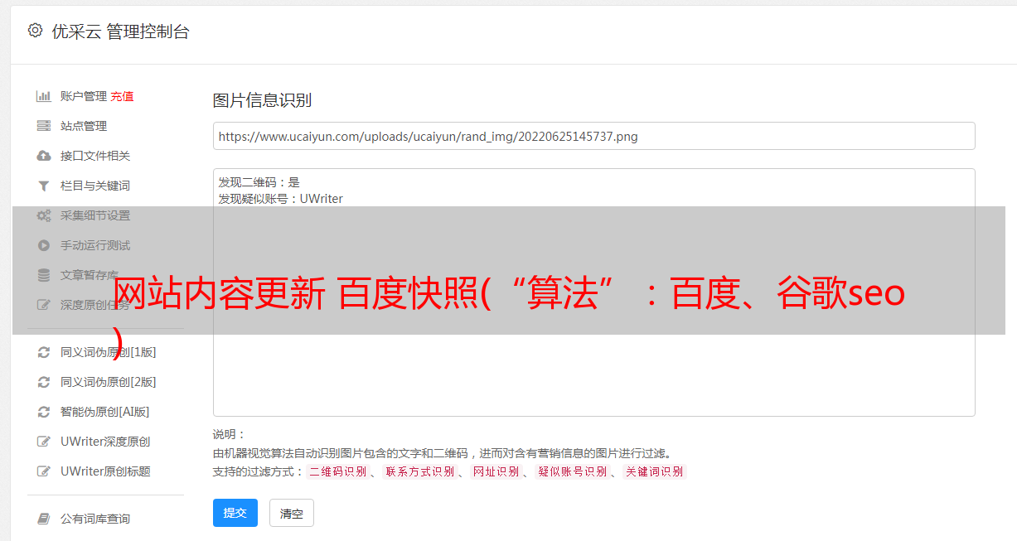Go to 站点管理

[x=84, y=126]
